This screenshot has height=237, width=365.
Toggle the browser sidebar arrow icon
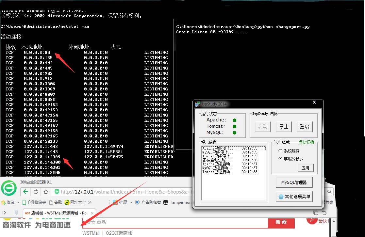4,213
